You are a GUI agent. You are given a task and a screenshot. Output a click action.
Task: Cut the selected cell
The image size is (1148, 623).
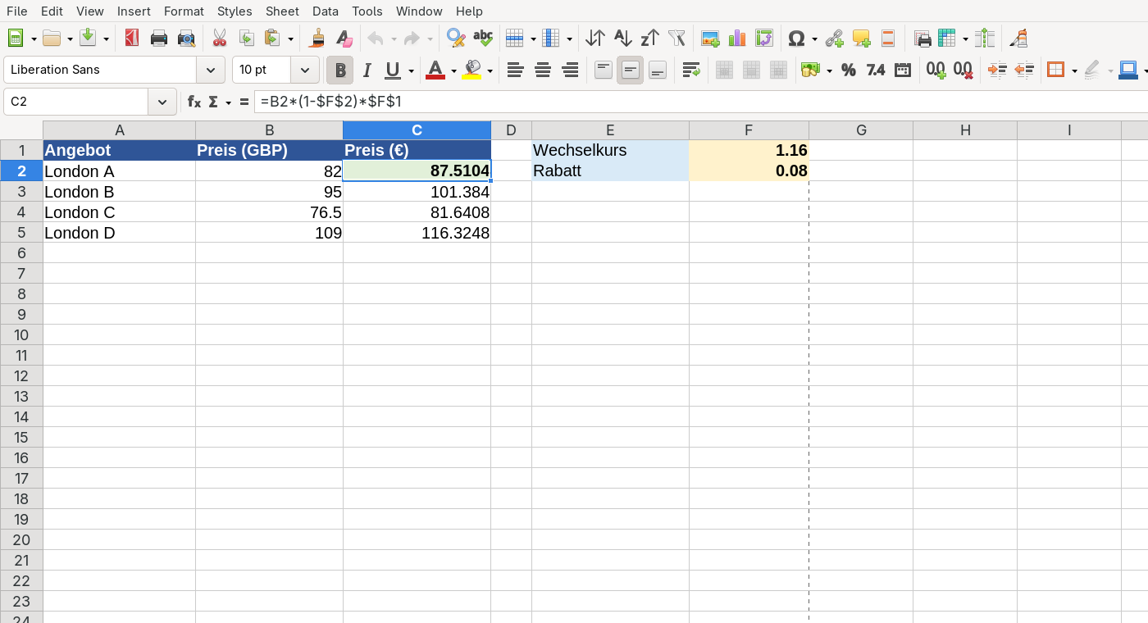coord(219,38)
